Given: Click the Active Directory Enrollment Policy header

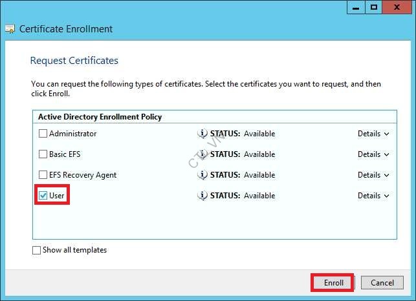Looking at the screenshot, I should (100, 117).
